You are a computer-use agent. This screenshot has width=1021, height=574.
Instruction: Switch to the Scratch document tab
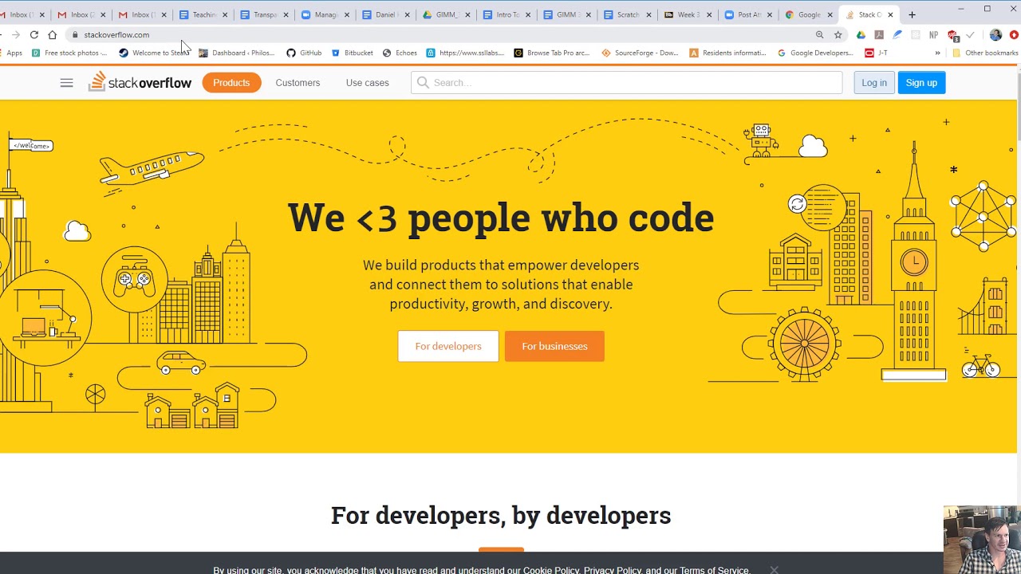tap(627, 14)
